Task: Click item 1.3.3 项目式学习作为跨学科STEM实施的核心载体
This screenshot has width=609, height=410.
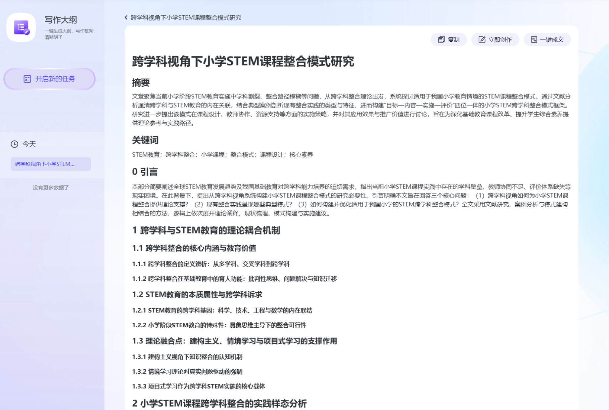Action: (x=199, y=386)
